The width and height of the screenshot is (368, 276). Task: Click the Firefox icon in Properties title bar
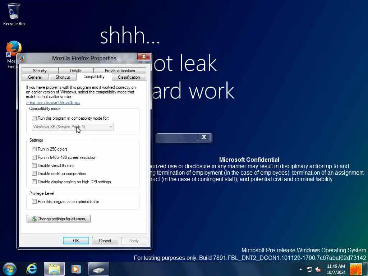click(x=21, y=58)
